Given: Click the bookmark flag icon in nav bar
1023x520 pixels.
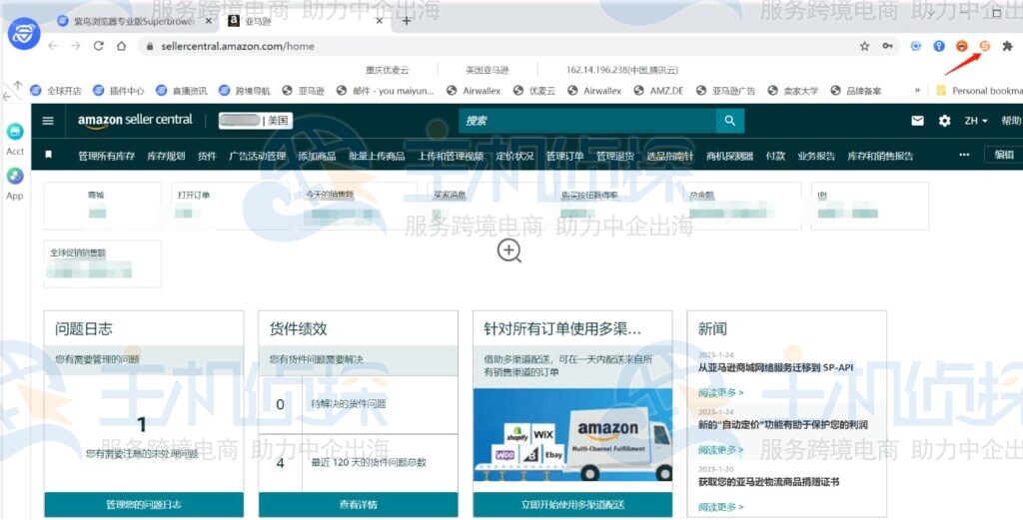Looking at the screenshot, I should (x=48, y=155).
